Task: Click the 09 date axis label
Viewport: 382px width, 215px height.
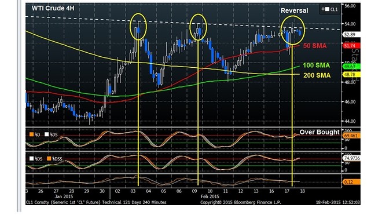Action: point(194,191)
